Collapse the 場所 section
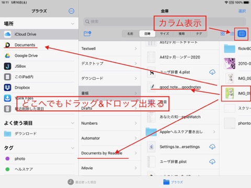Viewport: 251px width, 188px height. [x=73, y=23]
